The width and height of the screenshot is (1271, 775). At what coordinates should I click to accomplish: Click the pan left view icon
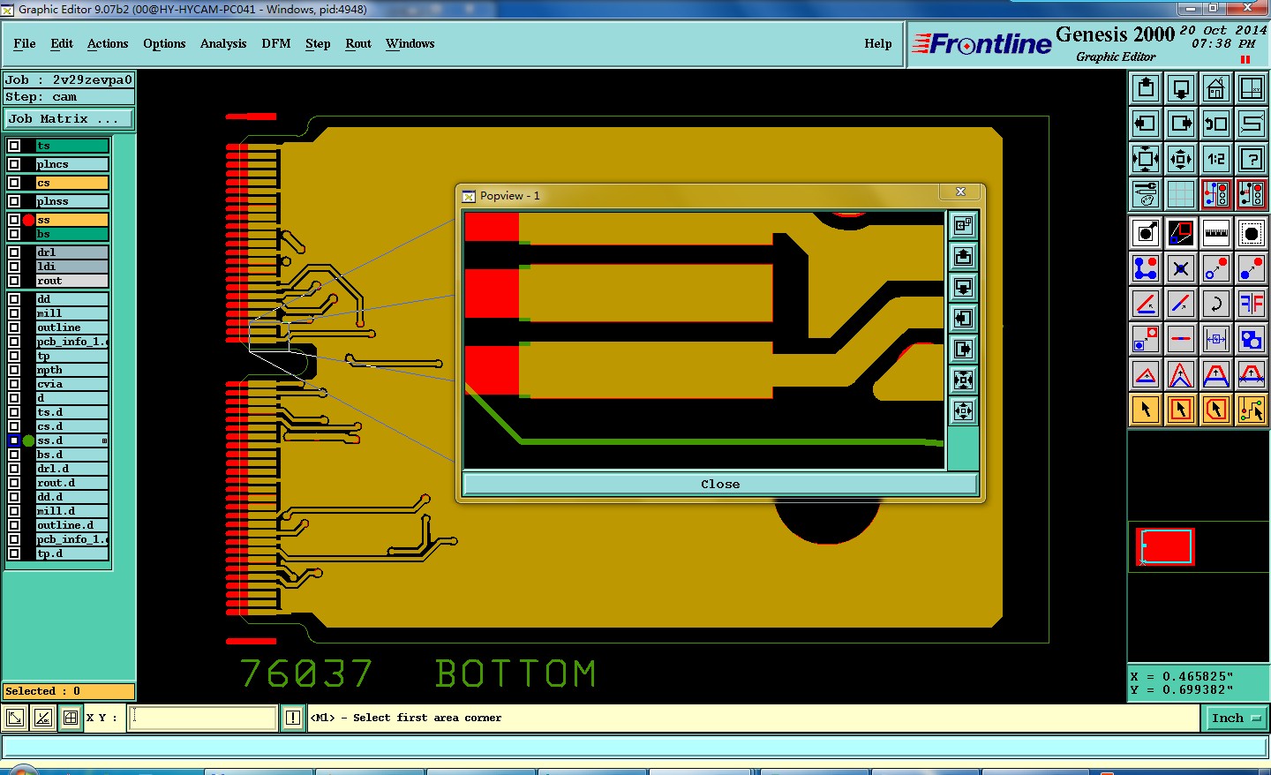(x=1146, y=124)
